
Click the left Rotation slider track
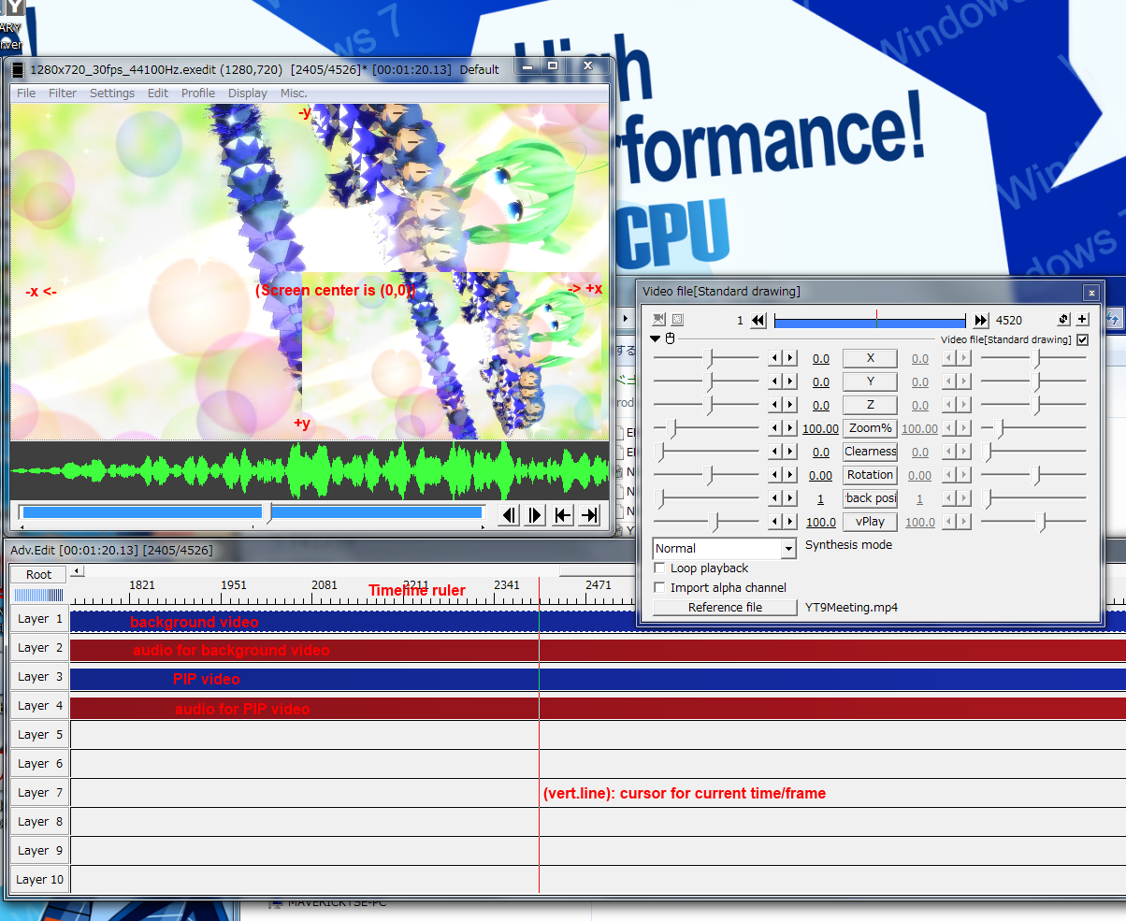coord(706,475)
